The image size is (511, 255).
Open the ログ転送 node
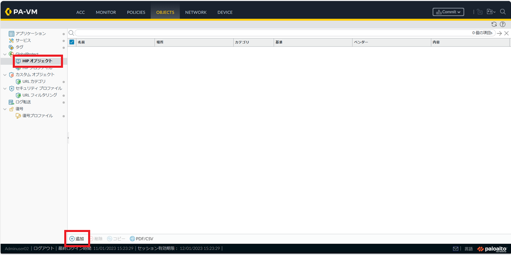(23, 102)
